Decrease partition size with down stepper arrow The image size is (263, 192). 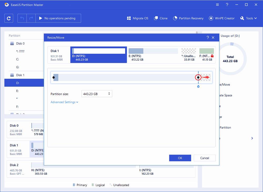click(x=109, y=95)
